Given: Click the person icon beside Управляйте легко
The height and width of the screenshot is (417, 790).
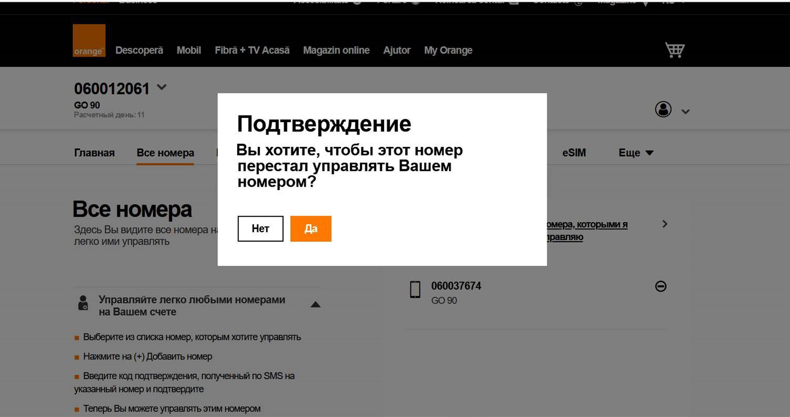Looking at the screenshot, I should pos(83,303).
